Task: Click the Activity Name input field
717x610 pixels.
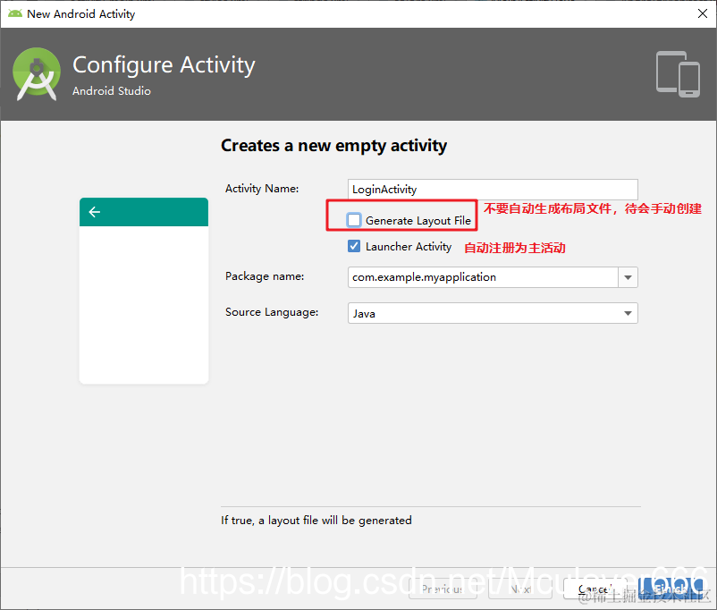Action: pos(493,190)
